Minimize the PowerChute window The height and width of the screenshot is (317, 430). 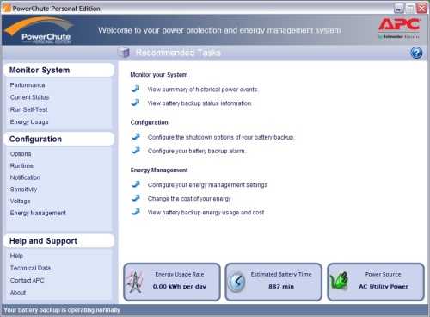point(399,9)
